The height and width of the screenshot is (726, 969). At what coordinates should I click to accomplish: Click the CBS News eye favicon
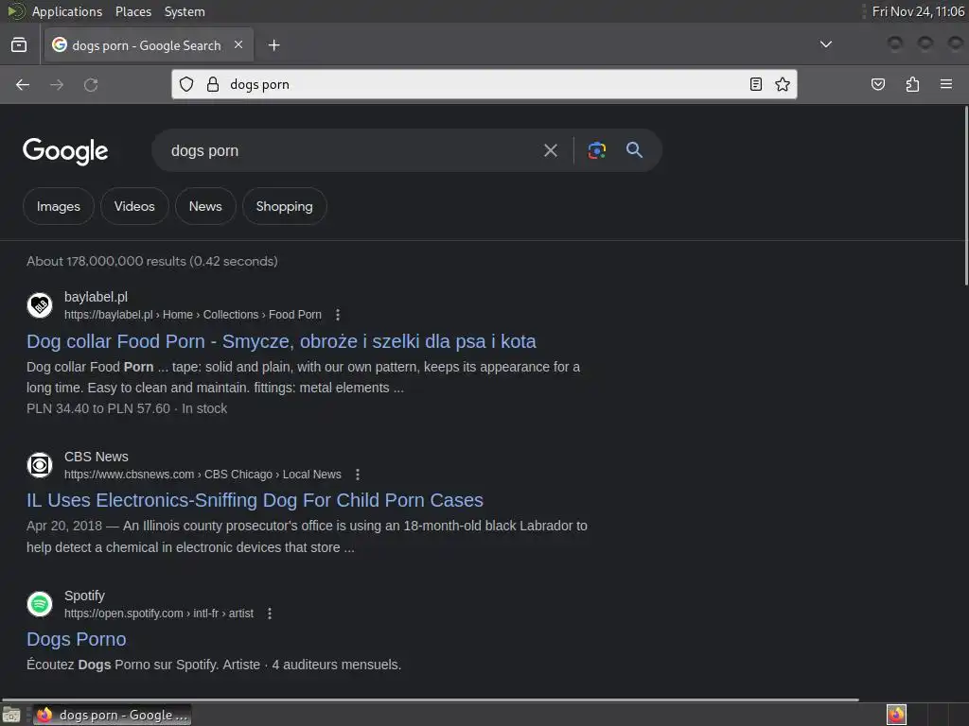coord(40,465)
